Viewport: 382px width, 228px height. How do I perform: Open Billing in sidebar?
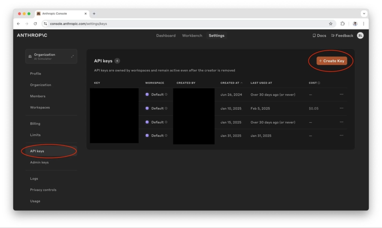tap(35, 123)
